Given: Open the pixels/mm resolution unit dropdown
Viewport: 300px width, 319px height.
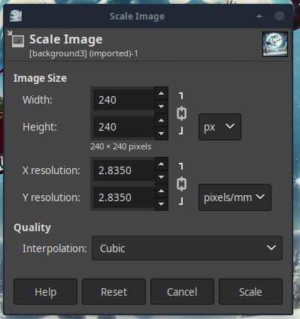Looking at the screenshot, I should (235, 197).
